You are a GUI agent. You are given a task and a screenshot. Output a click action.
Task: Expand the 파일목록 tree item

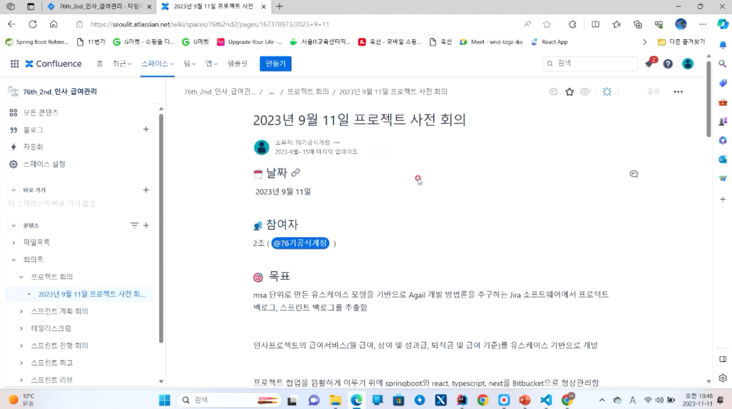coord(13,243)
